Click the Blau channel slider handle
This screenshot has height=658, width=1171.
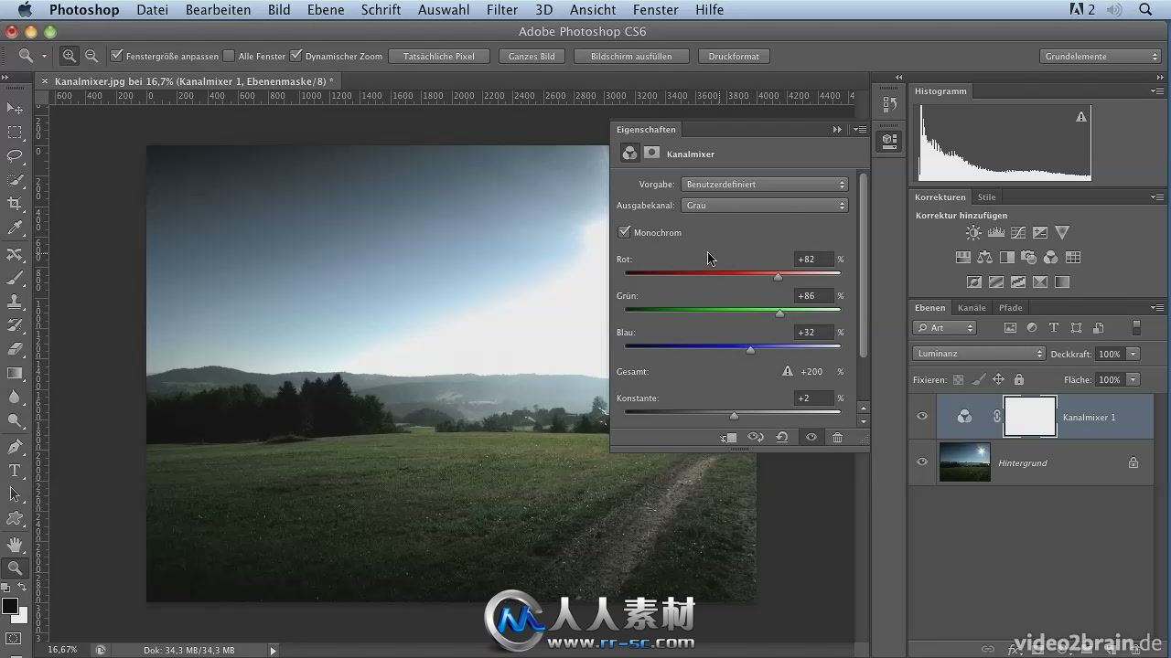pos(750,350)
